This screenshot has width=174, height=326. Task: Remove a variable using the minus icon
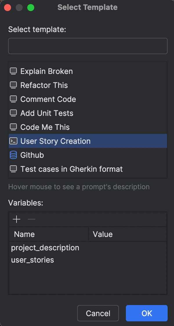point(32,219)
